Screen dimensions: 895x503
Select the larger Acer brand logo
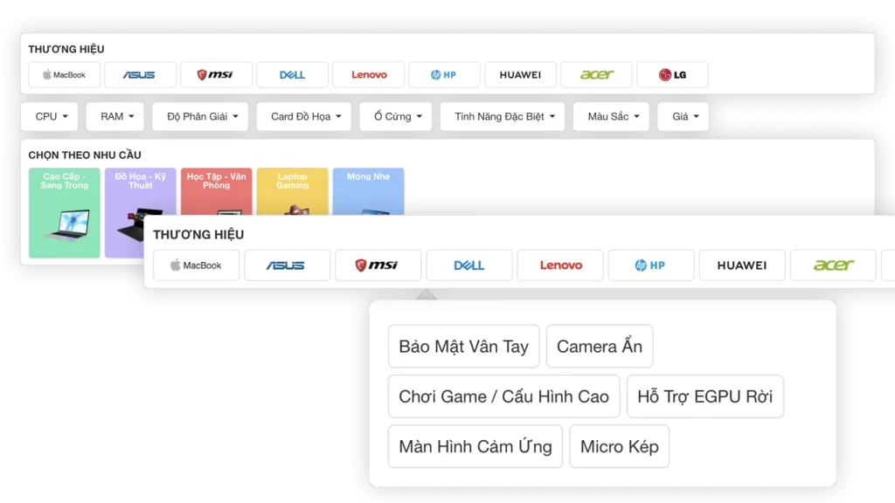833,265
